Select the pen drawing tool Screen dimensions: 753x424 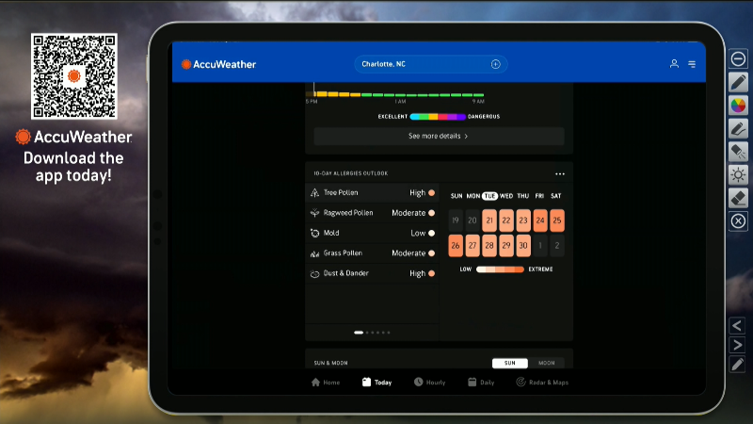[739, 81]
